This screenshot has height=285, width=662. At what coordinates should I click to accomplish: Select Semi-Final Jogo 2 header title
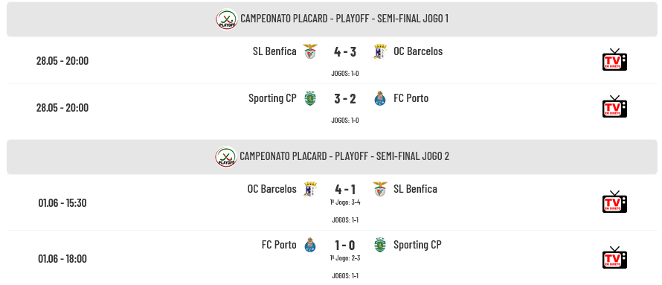tap(344, 156)
